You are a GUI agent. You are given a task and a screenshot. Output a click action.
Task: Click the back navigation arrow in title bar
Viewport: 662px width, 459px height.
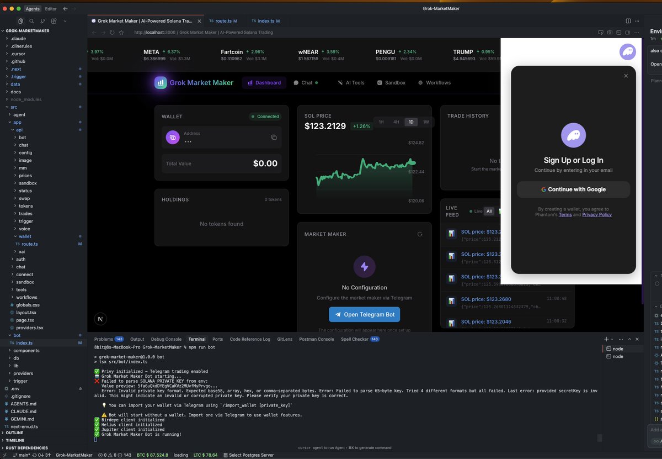click(x=66, y=9)
